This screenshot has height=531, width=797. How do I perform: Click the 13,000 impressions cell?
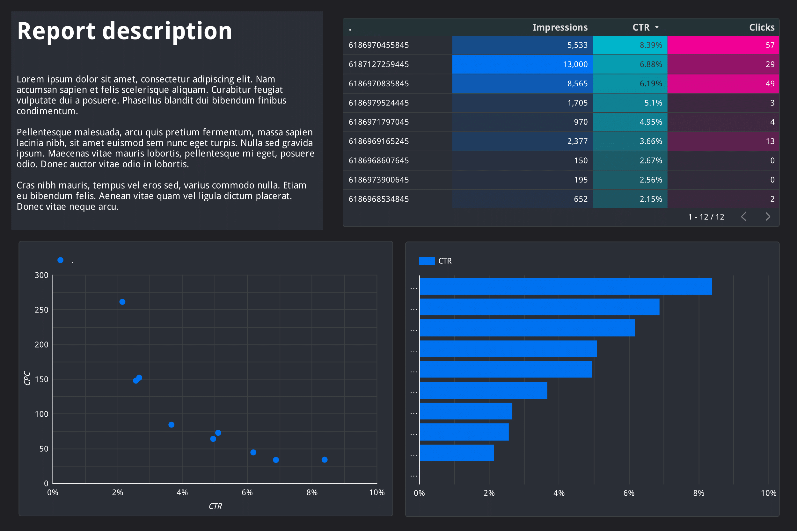(523, 64)
